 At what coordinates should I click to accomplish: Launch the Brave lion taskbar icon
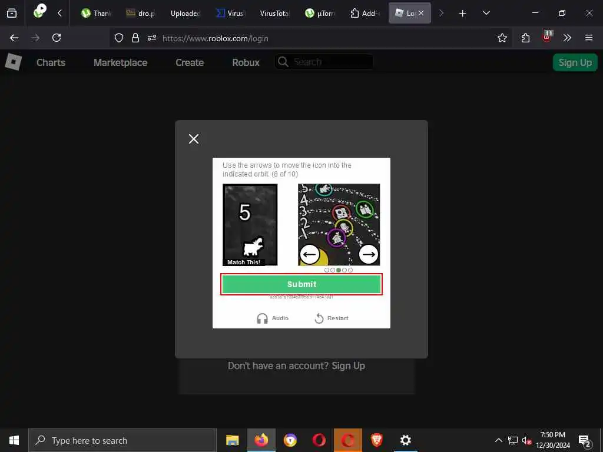pos(376,440)
